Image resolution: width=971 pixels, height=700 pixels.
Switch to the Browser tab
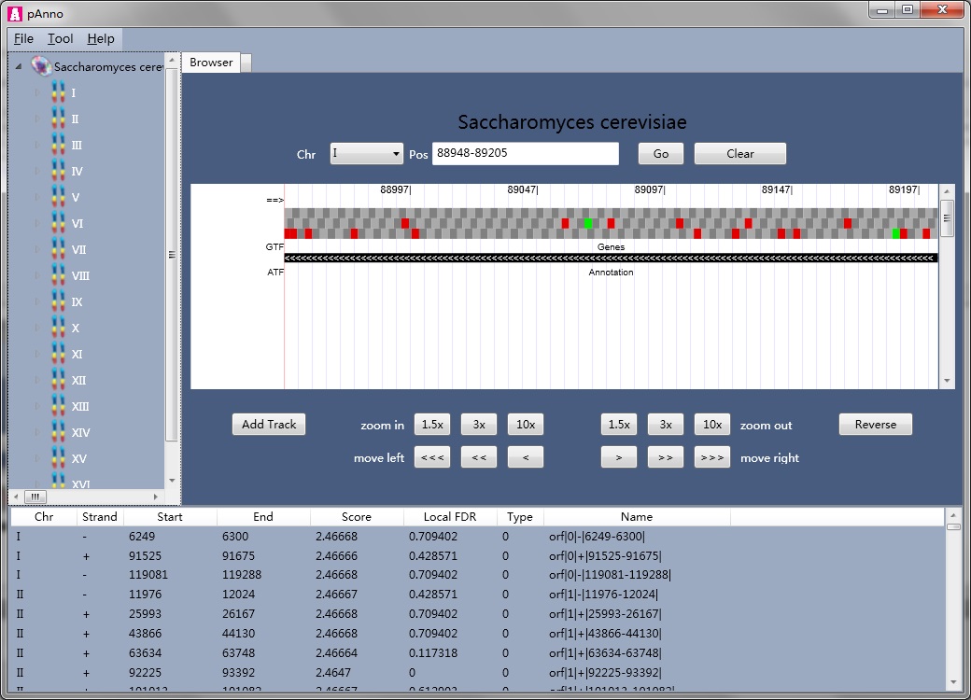pyautogui.click(x=211, y=62)
